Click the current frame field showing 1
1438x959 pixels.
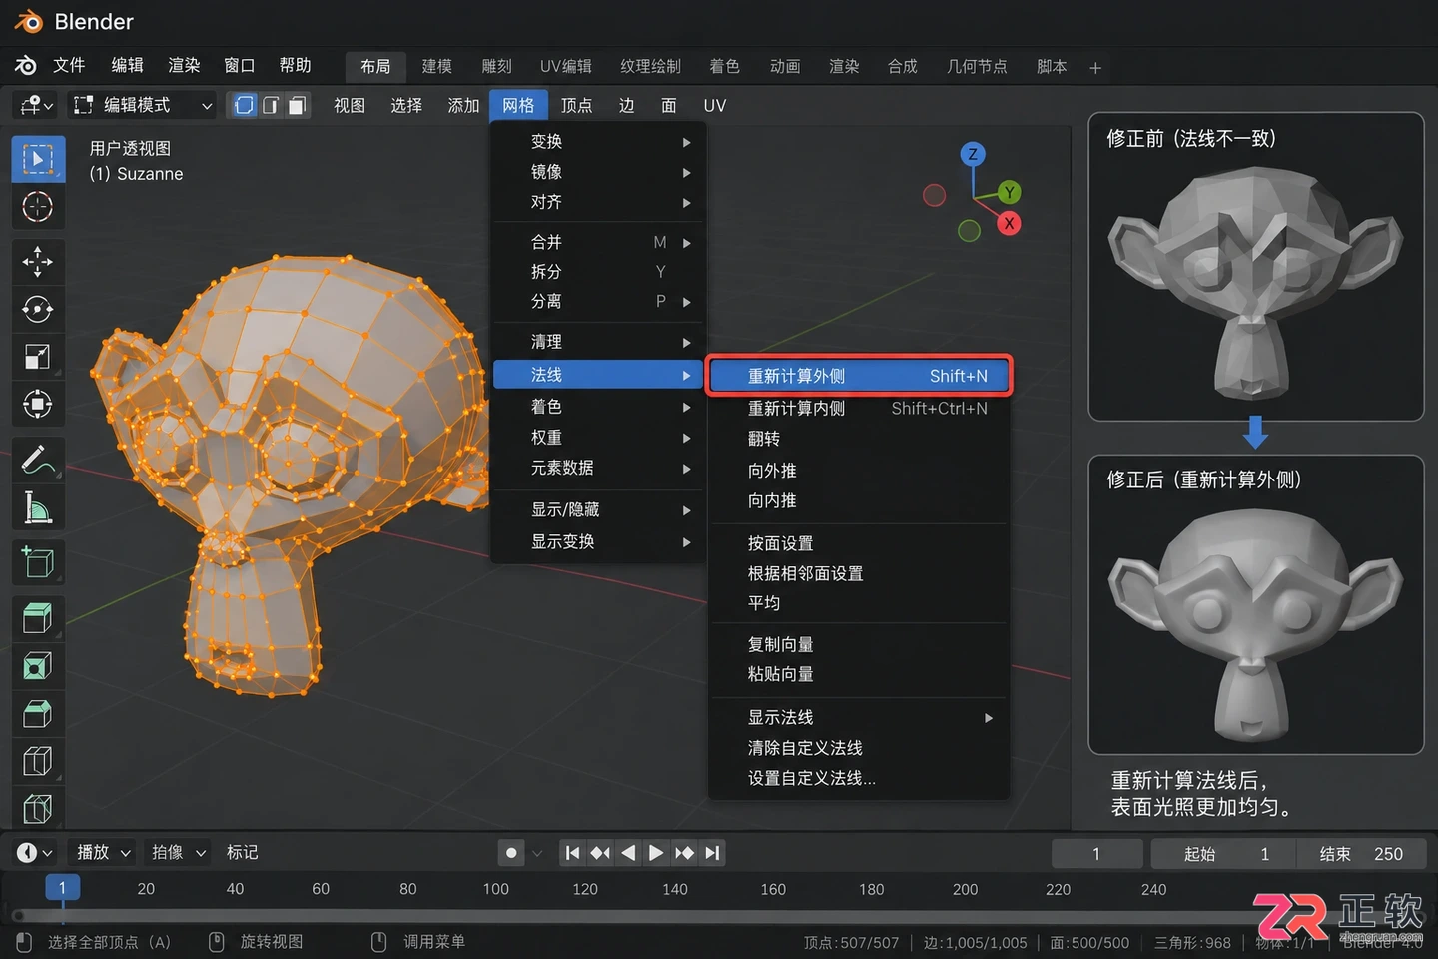pos(1096,854)
